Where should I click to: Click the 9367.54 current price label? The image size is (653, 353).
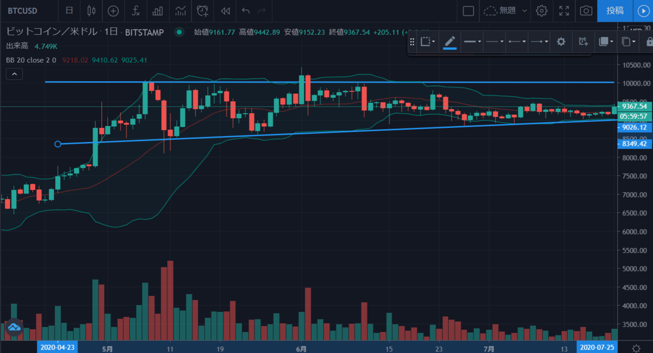(x=634, y=107)
